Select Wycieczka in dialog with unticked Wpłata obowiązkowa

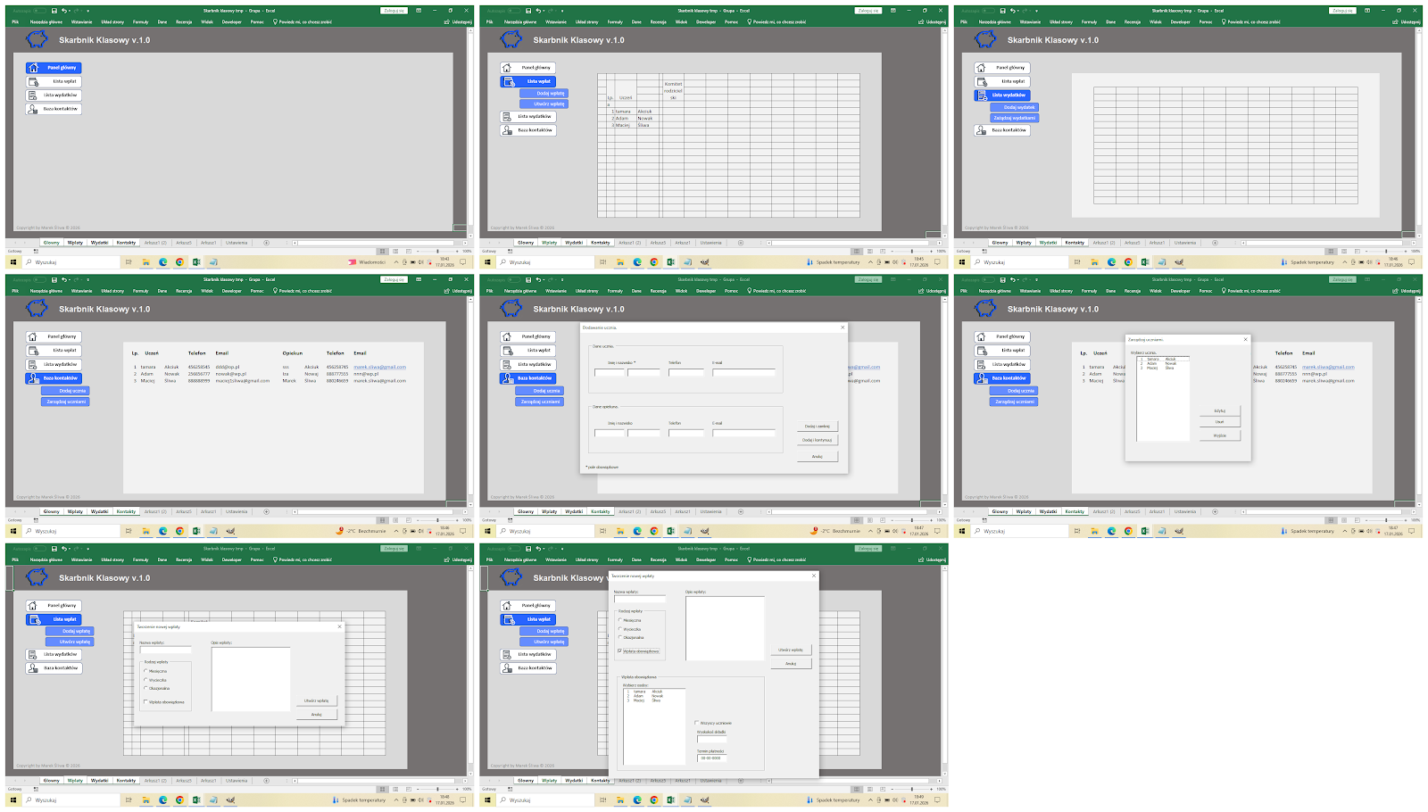pos(146,680)
